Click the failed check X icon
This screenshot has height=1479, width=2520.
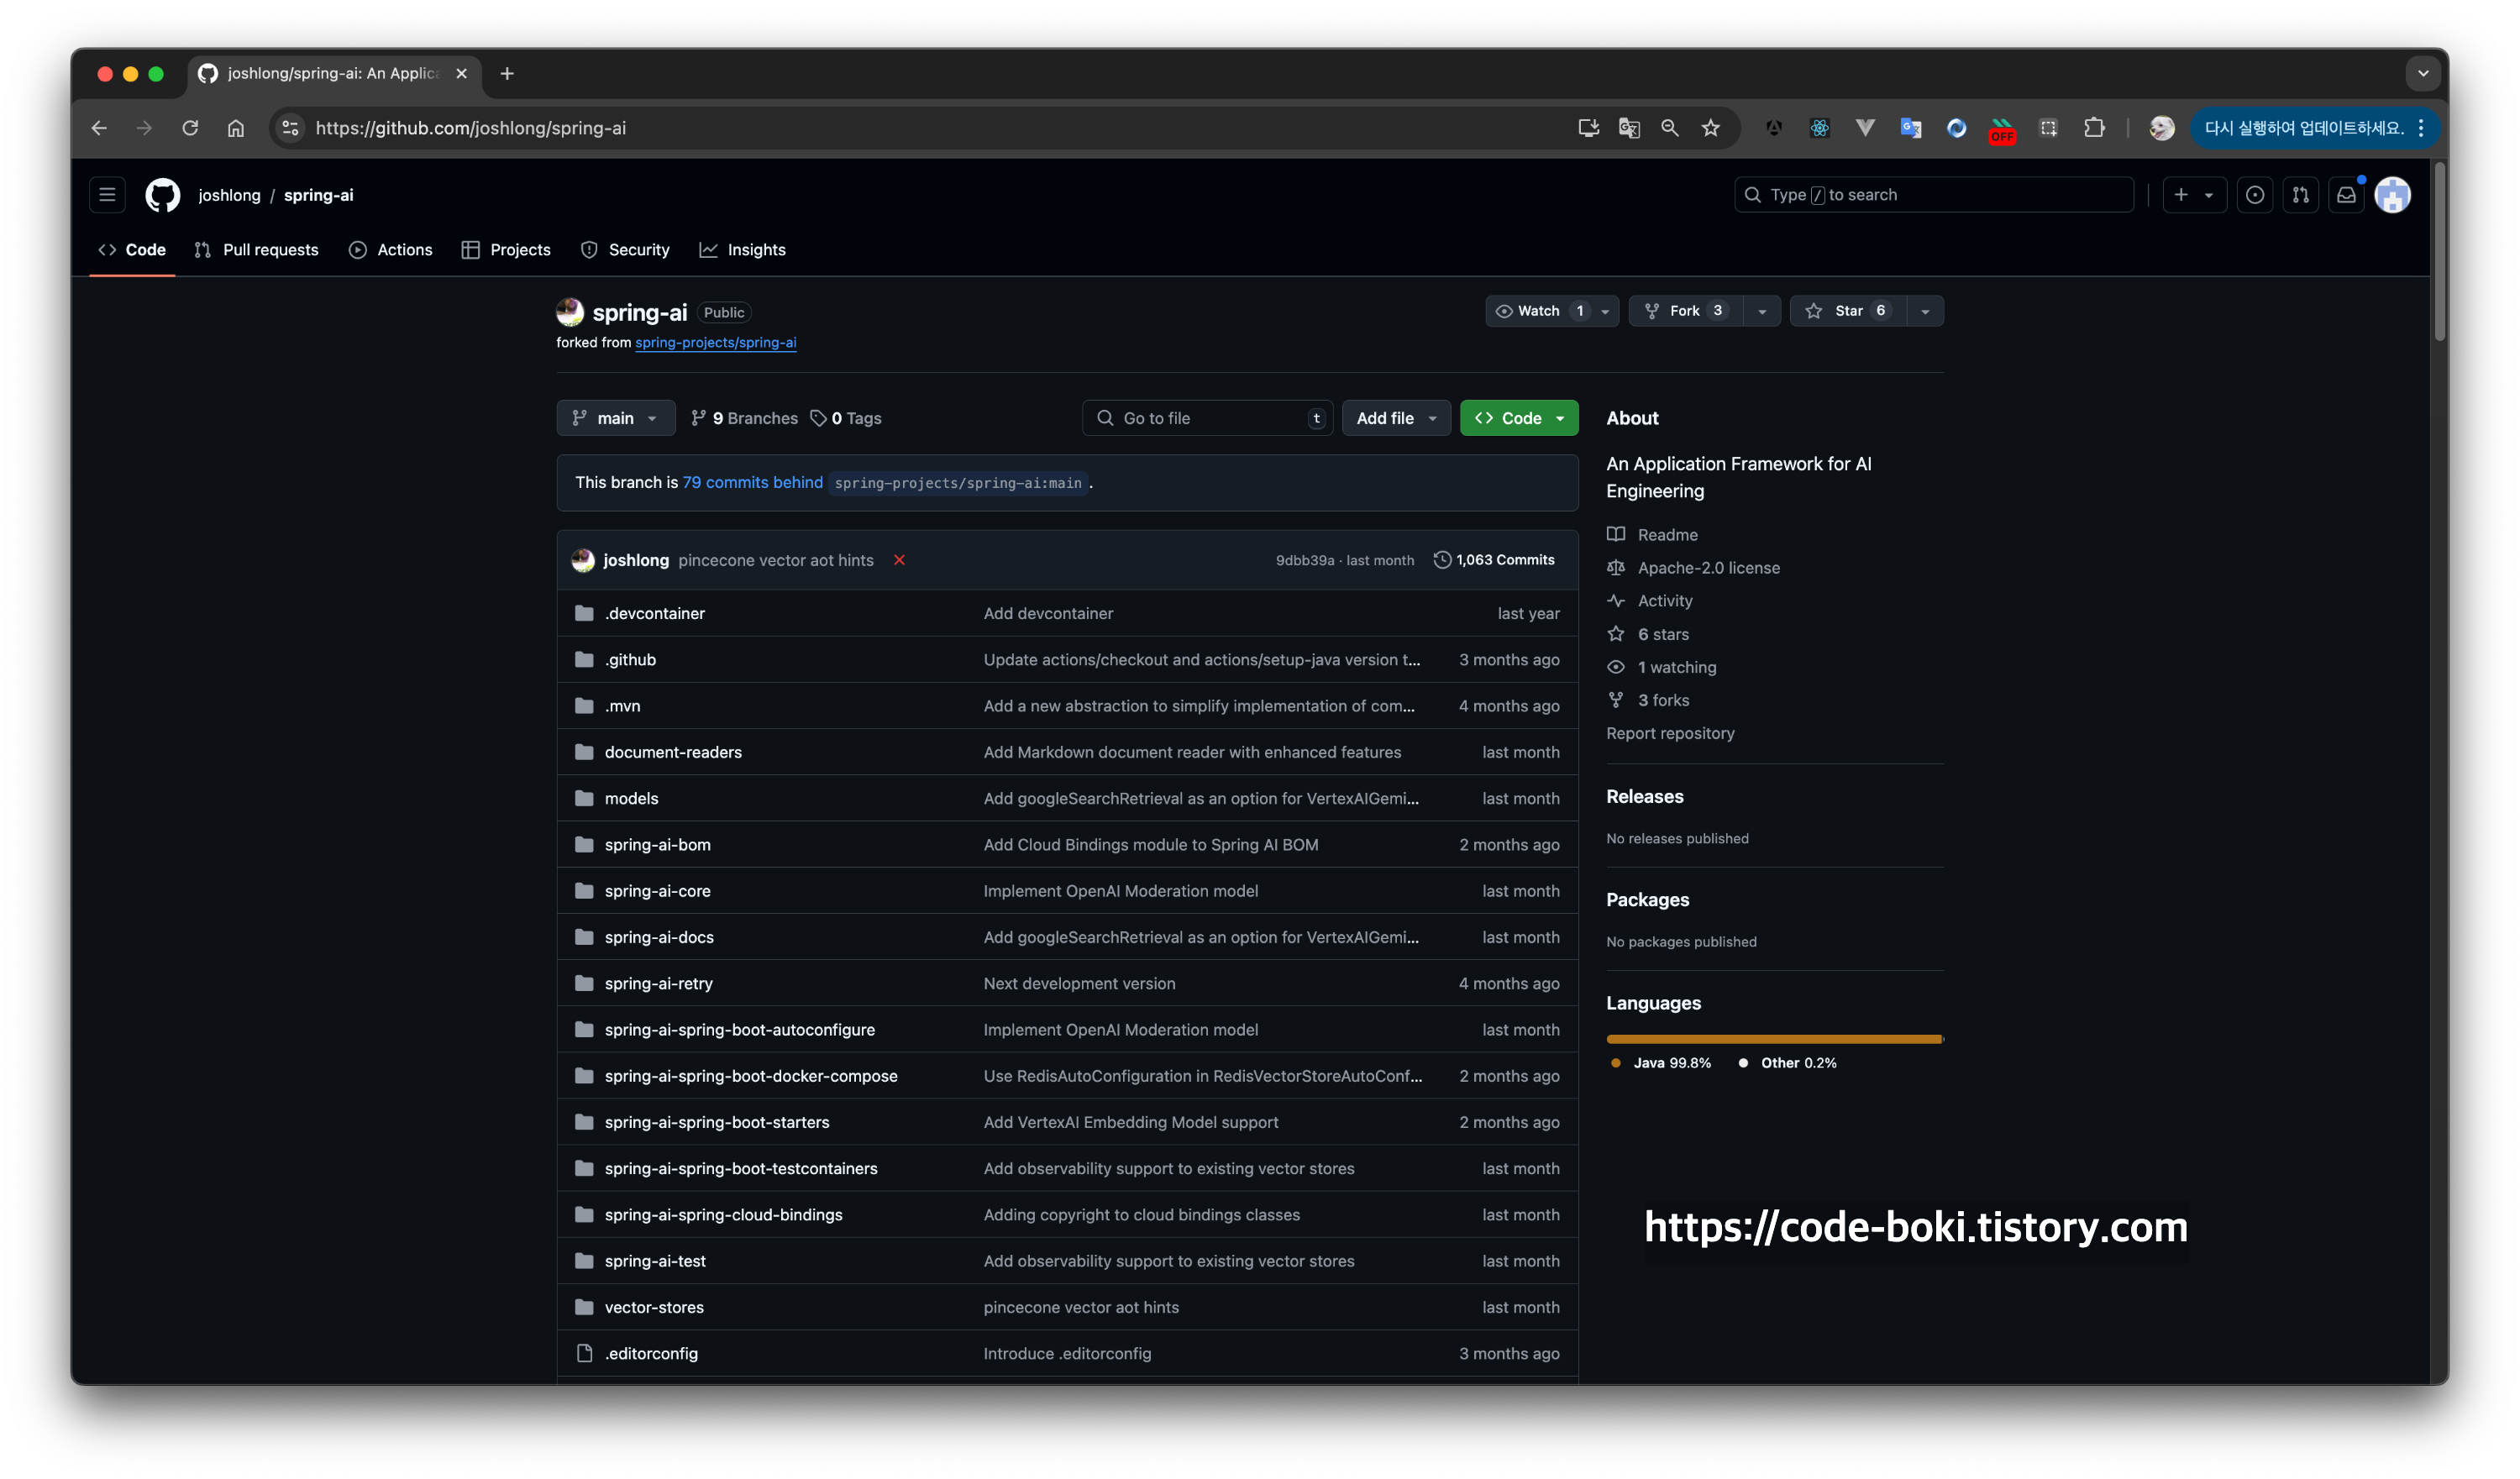click(899, 560)
